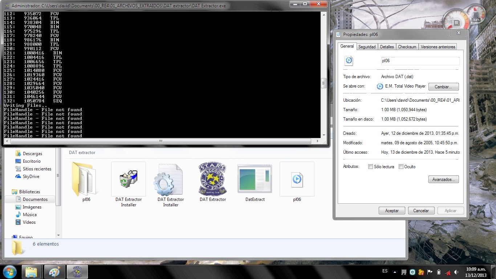Select the Bibliotecas node in sidebar
Image resolution: width=496 pixels, height=279 pixels.
click(x=29, y=192)
